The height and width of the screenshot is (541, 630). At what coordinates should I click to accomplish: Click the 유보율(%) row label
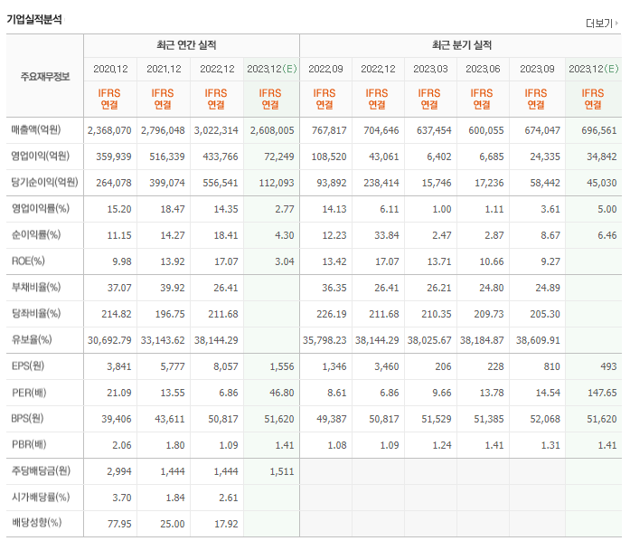click(32, 339)
